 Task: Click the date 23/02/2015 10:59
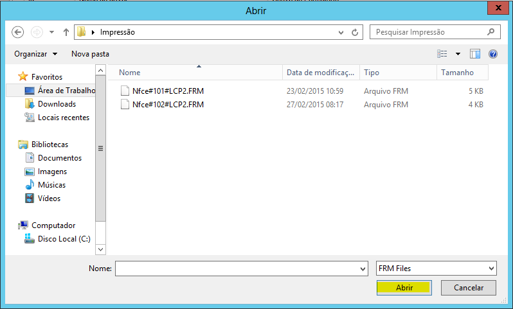point(315,91)
